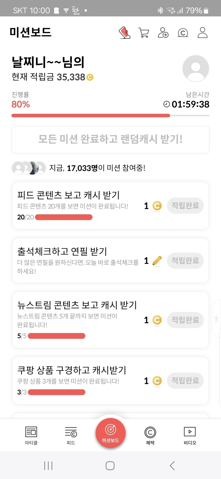Open the sneaker step-counter icon
221x479 pixels.
[125, 33]
